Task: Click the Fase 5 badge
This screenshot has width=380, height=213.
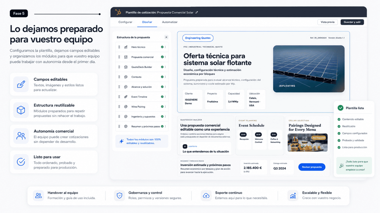Action: [x=19, y=14]
